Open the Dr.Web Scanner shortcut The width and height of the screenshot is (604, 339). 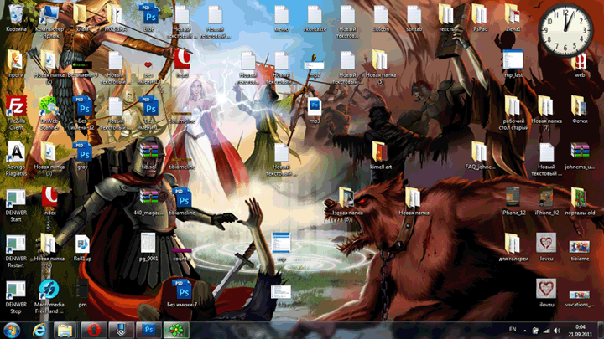[49, 106]
